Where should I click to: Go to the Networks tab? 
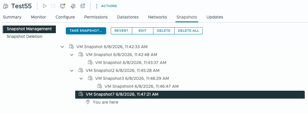(158, 17)
